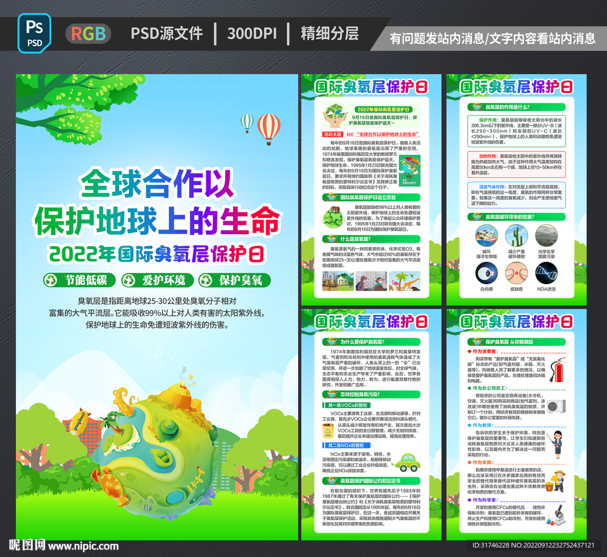Screen dimensions: 607x557
Task: Click the teacher cartoon figure
Action: [557, 444]
